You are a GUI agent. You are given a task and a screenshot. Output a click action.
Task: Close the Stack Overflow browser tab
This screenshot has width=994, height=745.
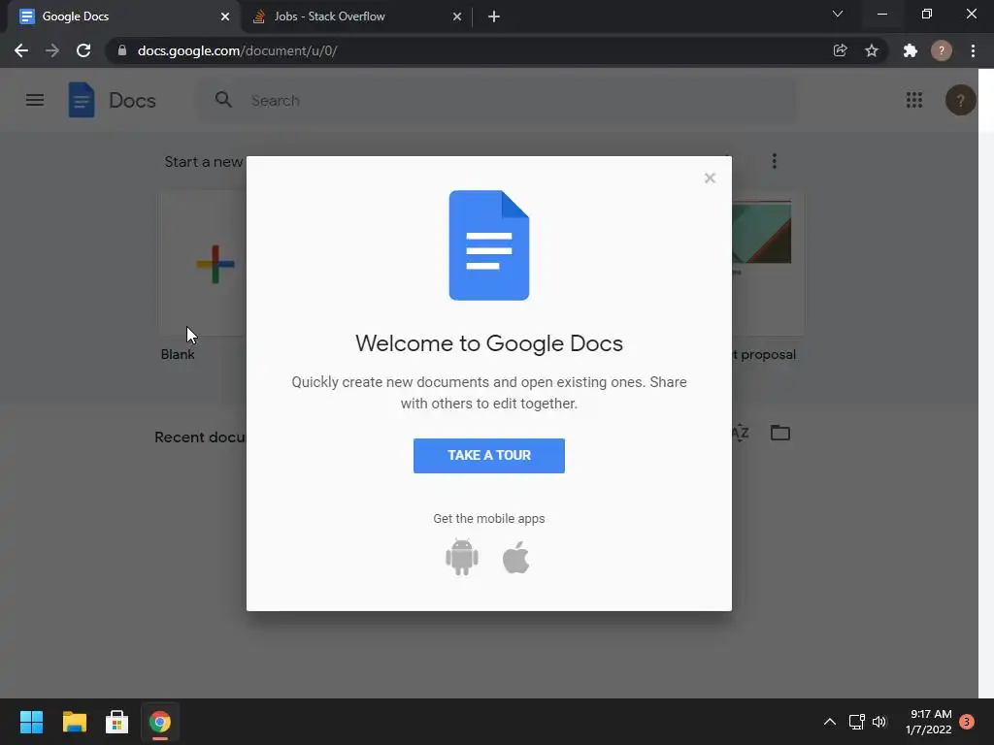coord(456,16)
